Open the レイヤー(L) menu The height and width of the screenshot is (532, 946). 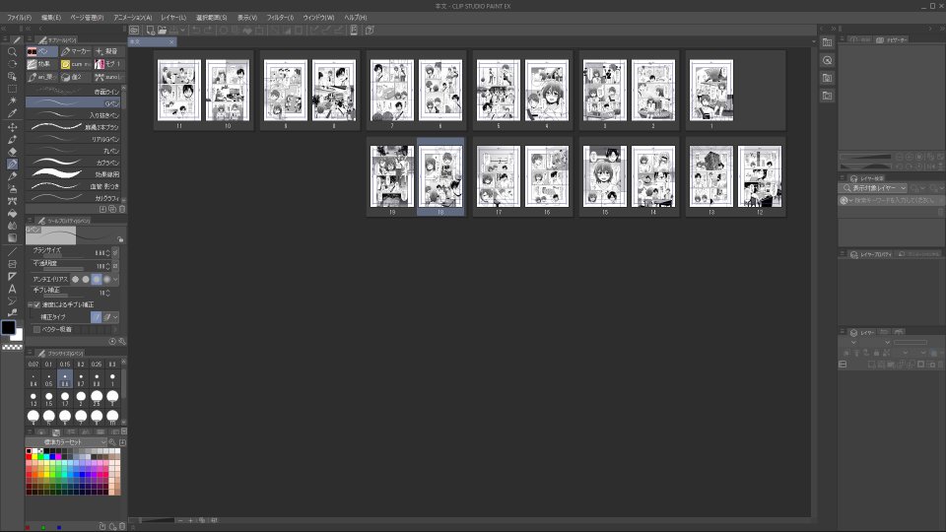pyautogui.click(x=173, y=18)
